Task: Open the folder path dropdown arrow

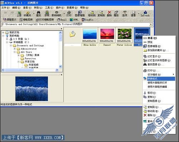Action: pos(151,24)
